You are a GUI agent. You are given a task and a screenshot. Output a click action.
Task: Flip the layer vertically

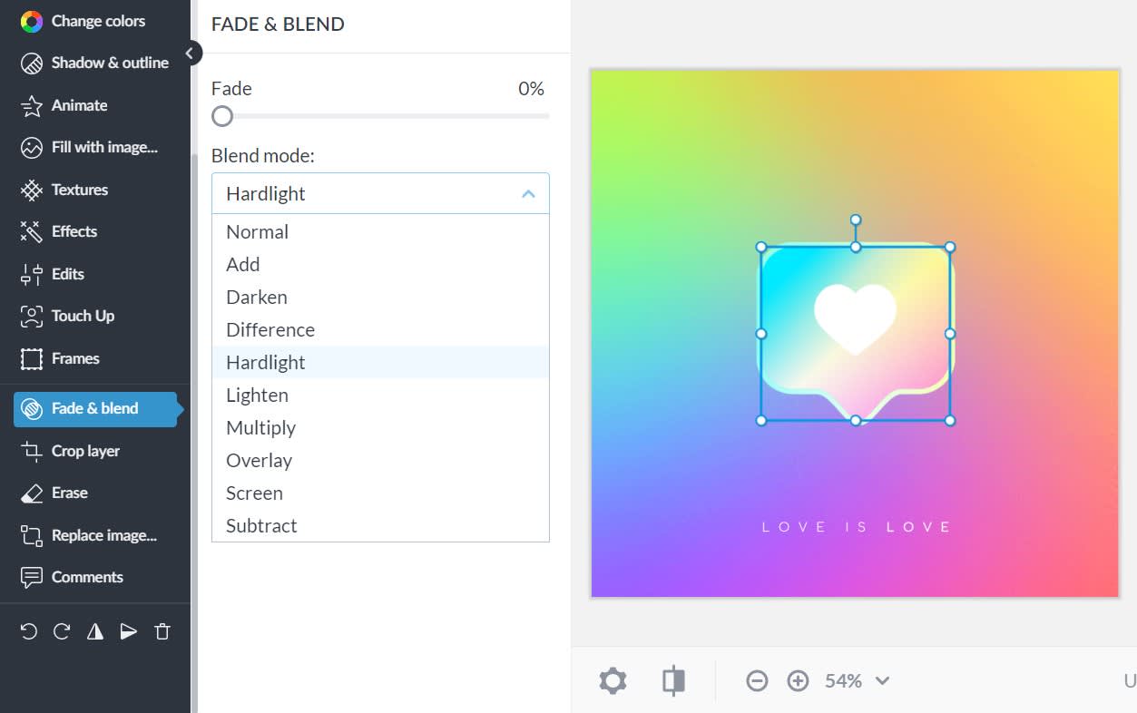pos(129,632)
